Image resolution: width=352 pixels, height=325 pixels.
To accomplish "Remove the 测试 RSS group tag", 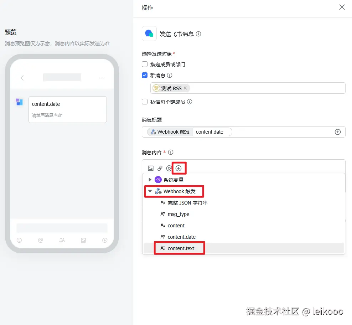I will pyautogui.click(x=185, y=88).
